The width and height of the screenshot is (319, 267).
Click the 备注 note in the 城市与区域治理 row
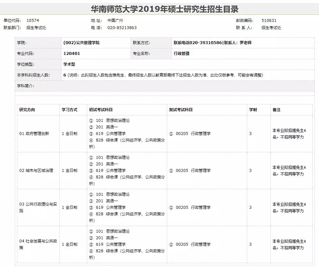click(x=289, y=171)
